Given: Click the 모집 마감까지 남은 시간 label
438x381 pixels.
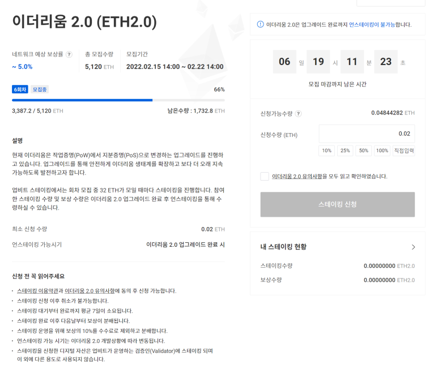Looking at the screenshot, I should (338, 84).
